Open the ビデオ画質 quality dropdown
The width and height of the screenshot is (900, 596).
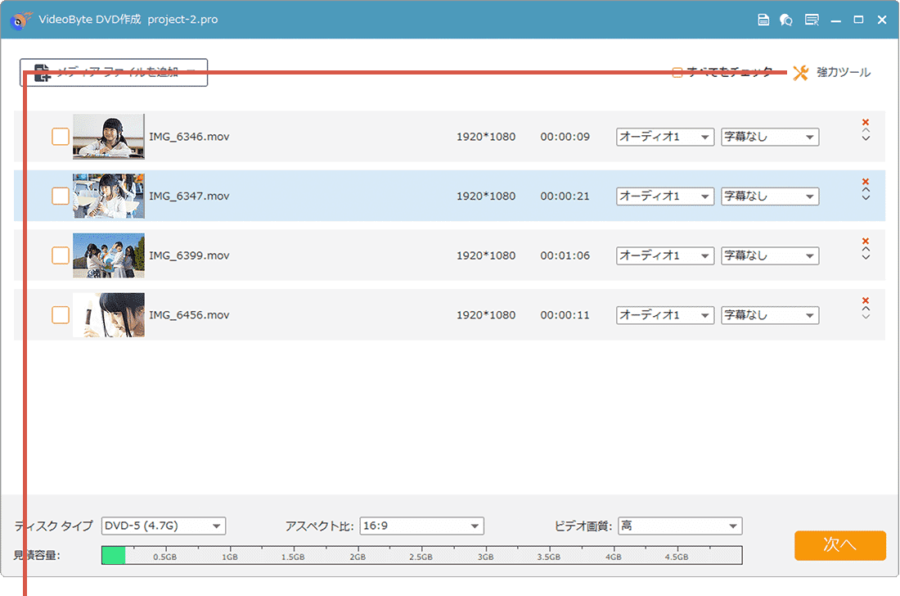(x=679, y=526)
